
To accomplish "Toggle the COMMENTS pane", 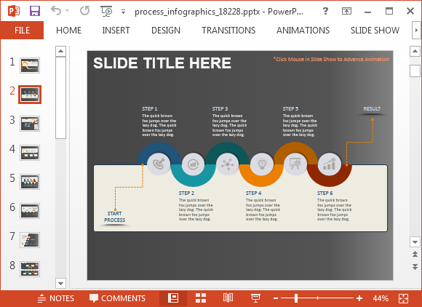I will pos(117,298).
